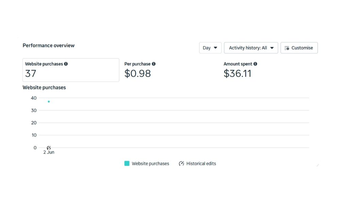Select the Website purchases metric card
The image size is (340, 204).
[x=71, y=70]
